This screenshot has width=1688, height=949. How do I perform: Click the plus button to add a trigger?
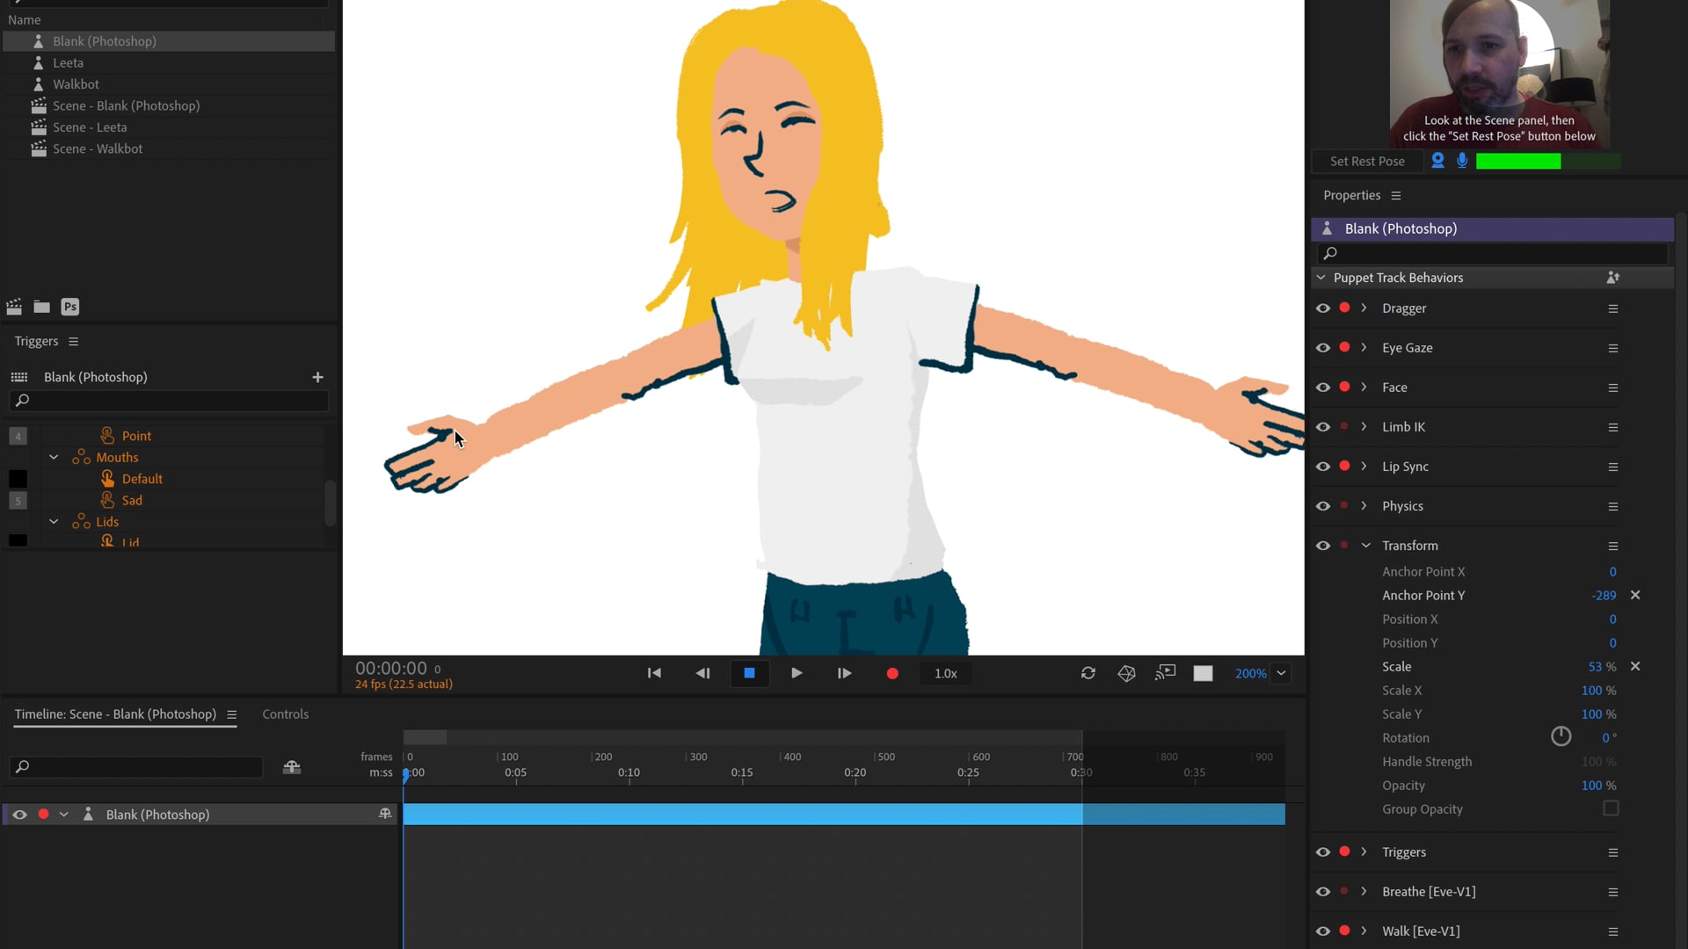(317, 377)
